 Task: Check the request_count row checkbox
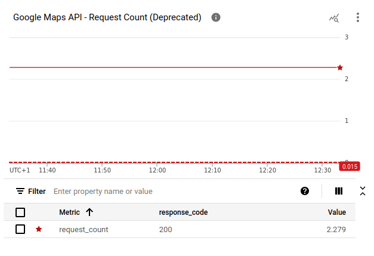click(x=20, y=229)
